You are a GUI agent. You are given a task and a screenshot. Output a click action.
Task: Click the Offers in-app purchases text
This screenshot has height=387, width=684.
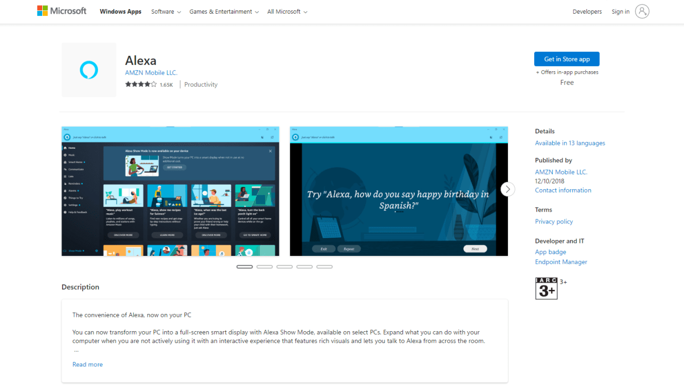coord(567,72)
